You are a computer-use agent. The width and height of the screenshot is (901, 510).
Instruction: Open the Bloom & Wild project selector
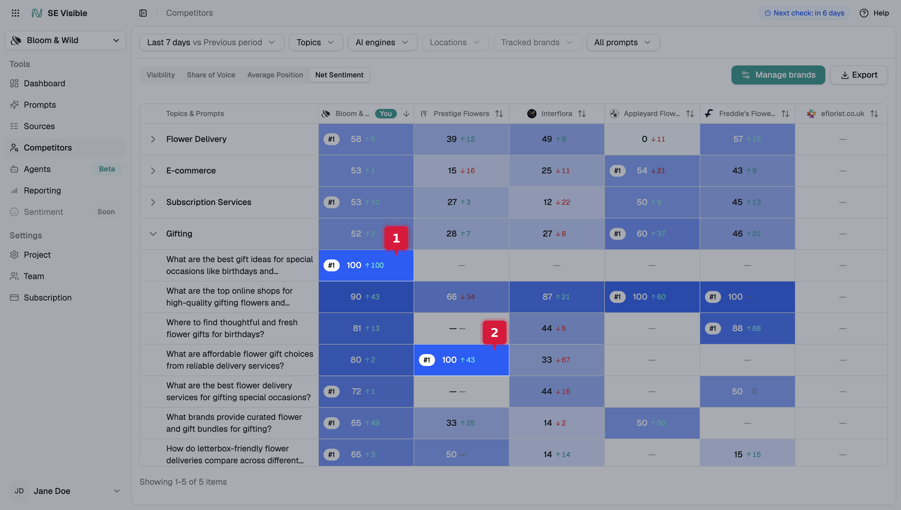(x=66, y=40)
